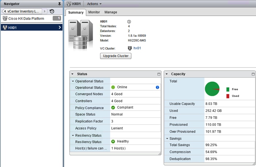This screenshot has width=256, height=167.
Task: Click the Cisco HX Data Platform icon
Action: coord(5,19)
